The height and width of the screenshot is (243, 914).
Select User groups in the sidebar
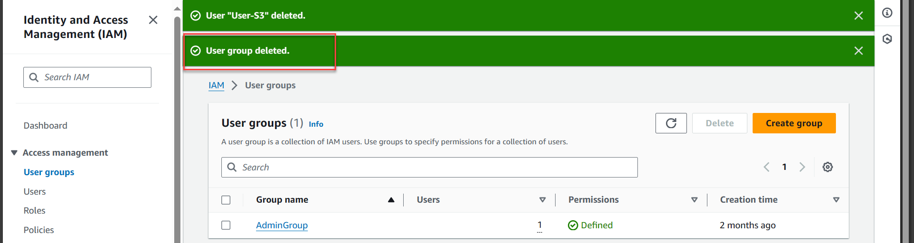pos(49,172)
